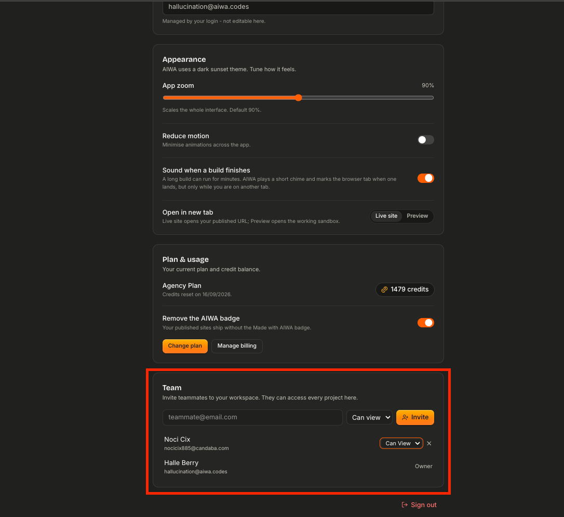Select Live site for Open in new tab
This screenshot has width=564, height=517.
386,216
